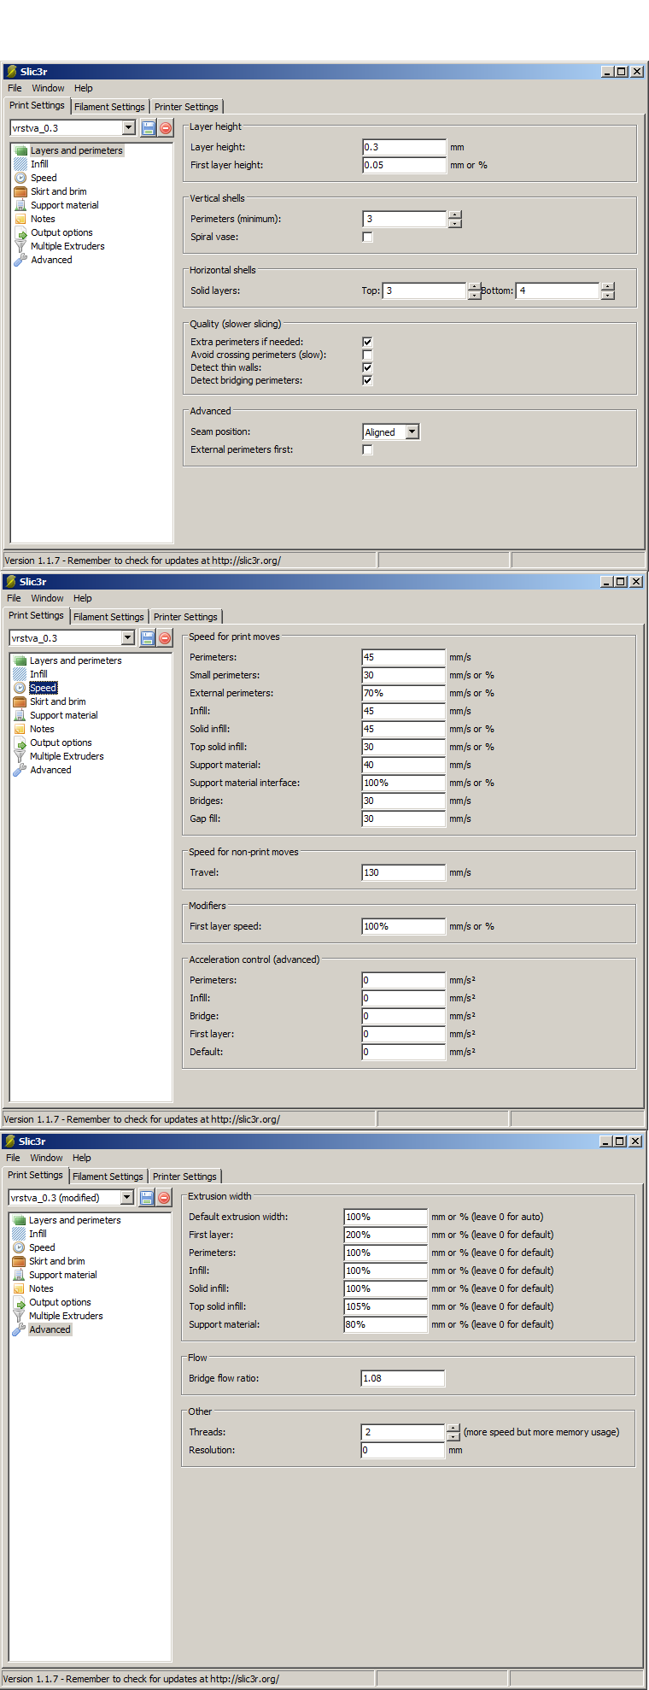Increase the Perimeters (minimum) spinner value
The width and height of the screenshot is (649, 1690).
[454, 214]
